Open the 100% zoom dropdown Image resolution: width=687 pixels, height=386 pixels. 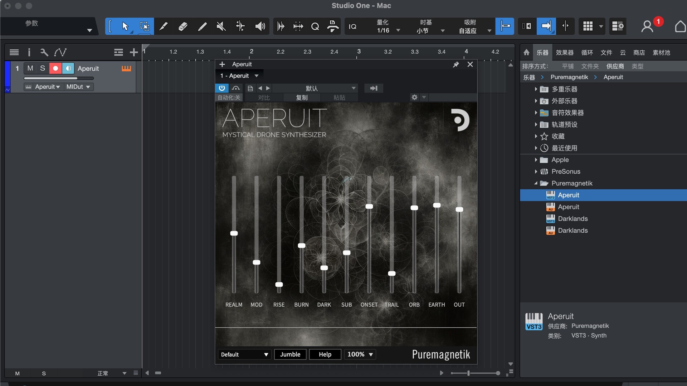(x=360, y=354)
